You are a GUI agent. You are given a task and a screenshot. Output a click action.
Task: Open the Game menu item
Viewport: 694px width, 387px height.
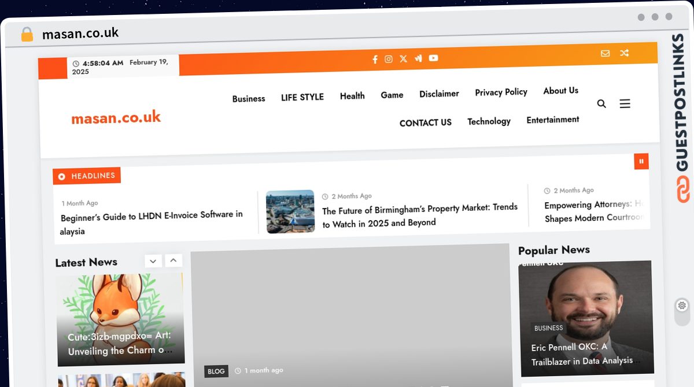[x=392, y=95]
